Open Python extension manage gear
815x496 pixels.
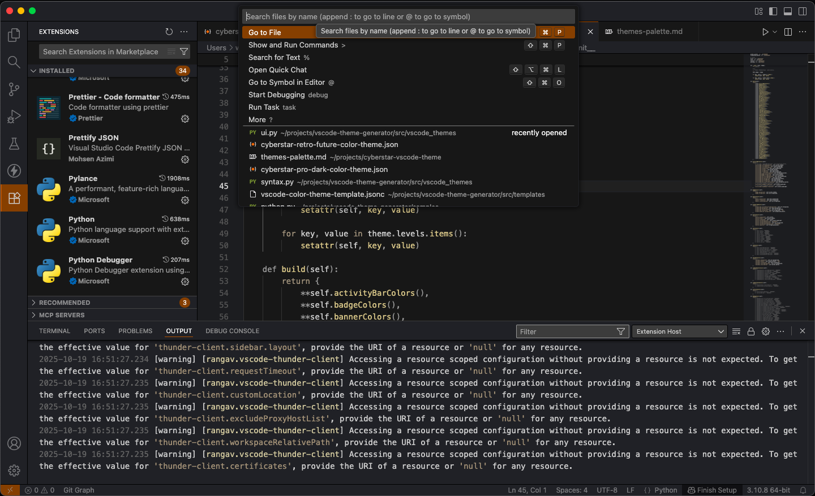pyautogui.click(x=185, y=241)
